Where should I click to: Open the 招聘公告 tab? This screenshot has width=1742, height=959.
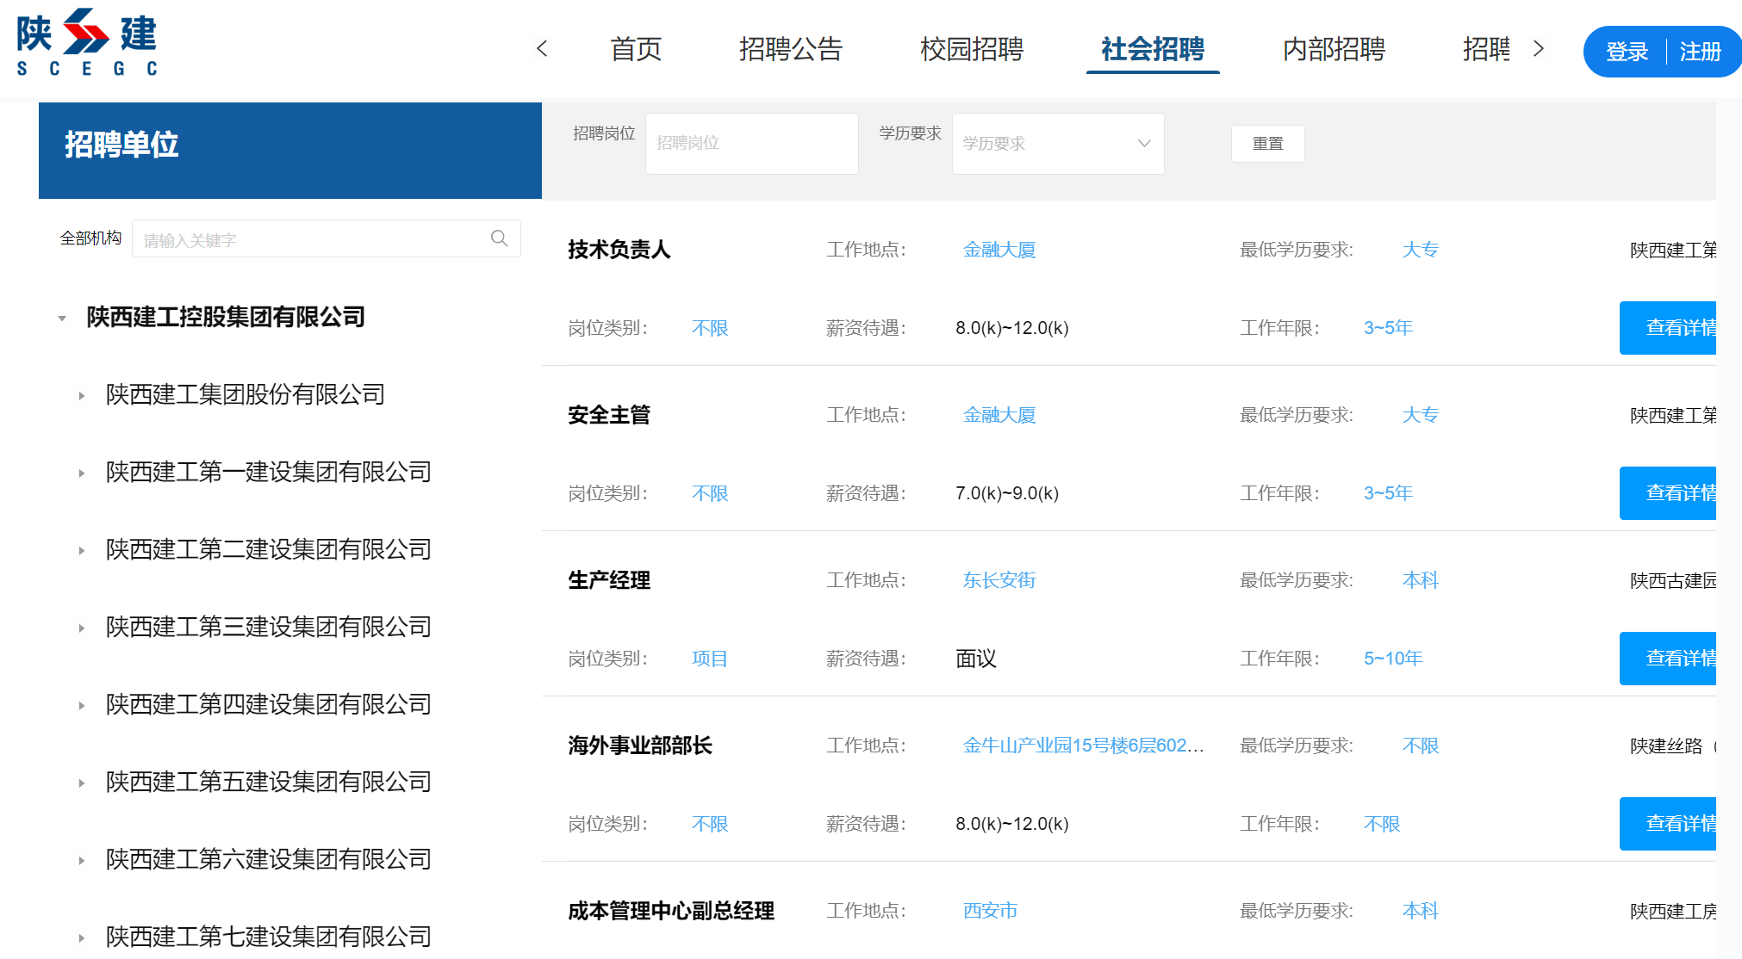pos(791,49)
